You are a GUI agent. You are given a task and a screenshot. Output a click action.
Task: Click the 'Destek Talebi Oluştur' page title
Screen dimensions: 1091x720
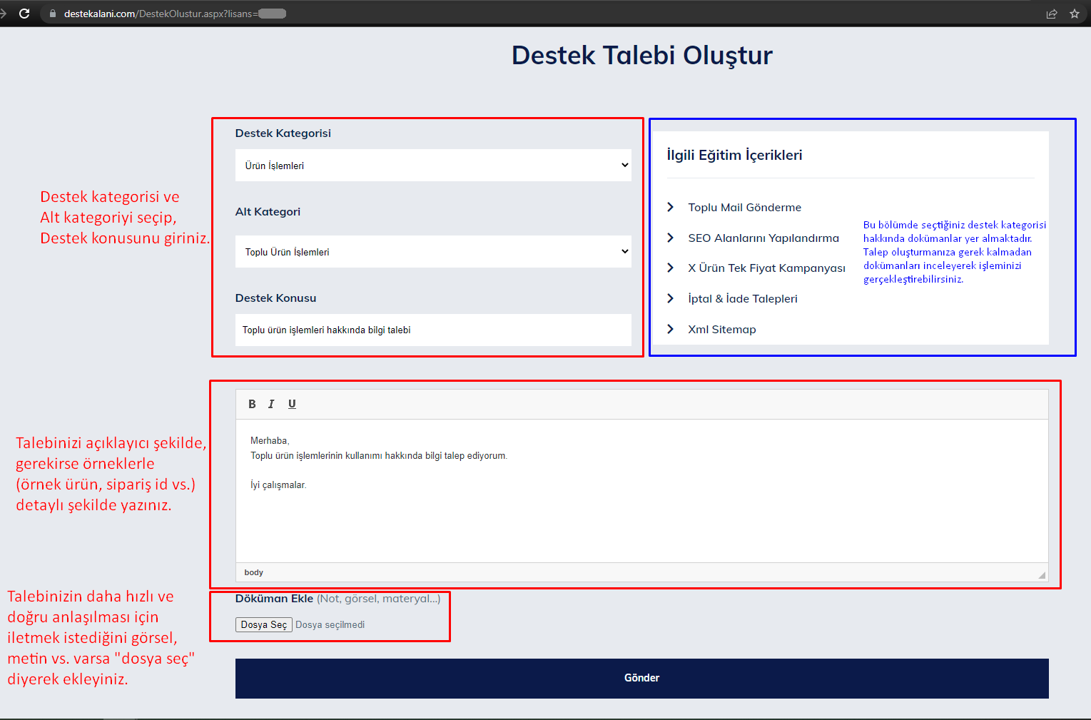[641, 55]
